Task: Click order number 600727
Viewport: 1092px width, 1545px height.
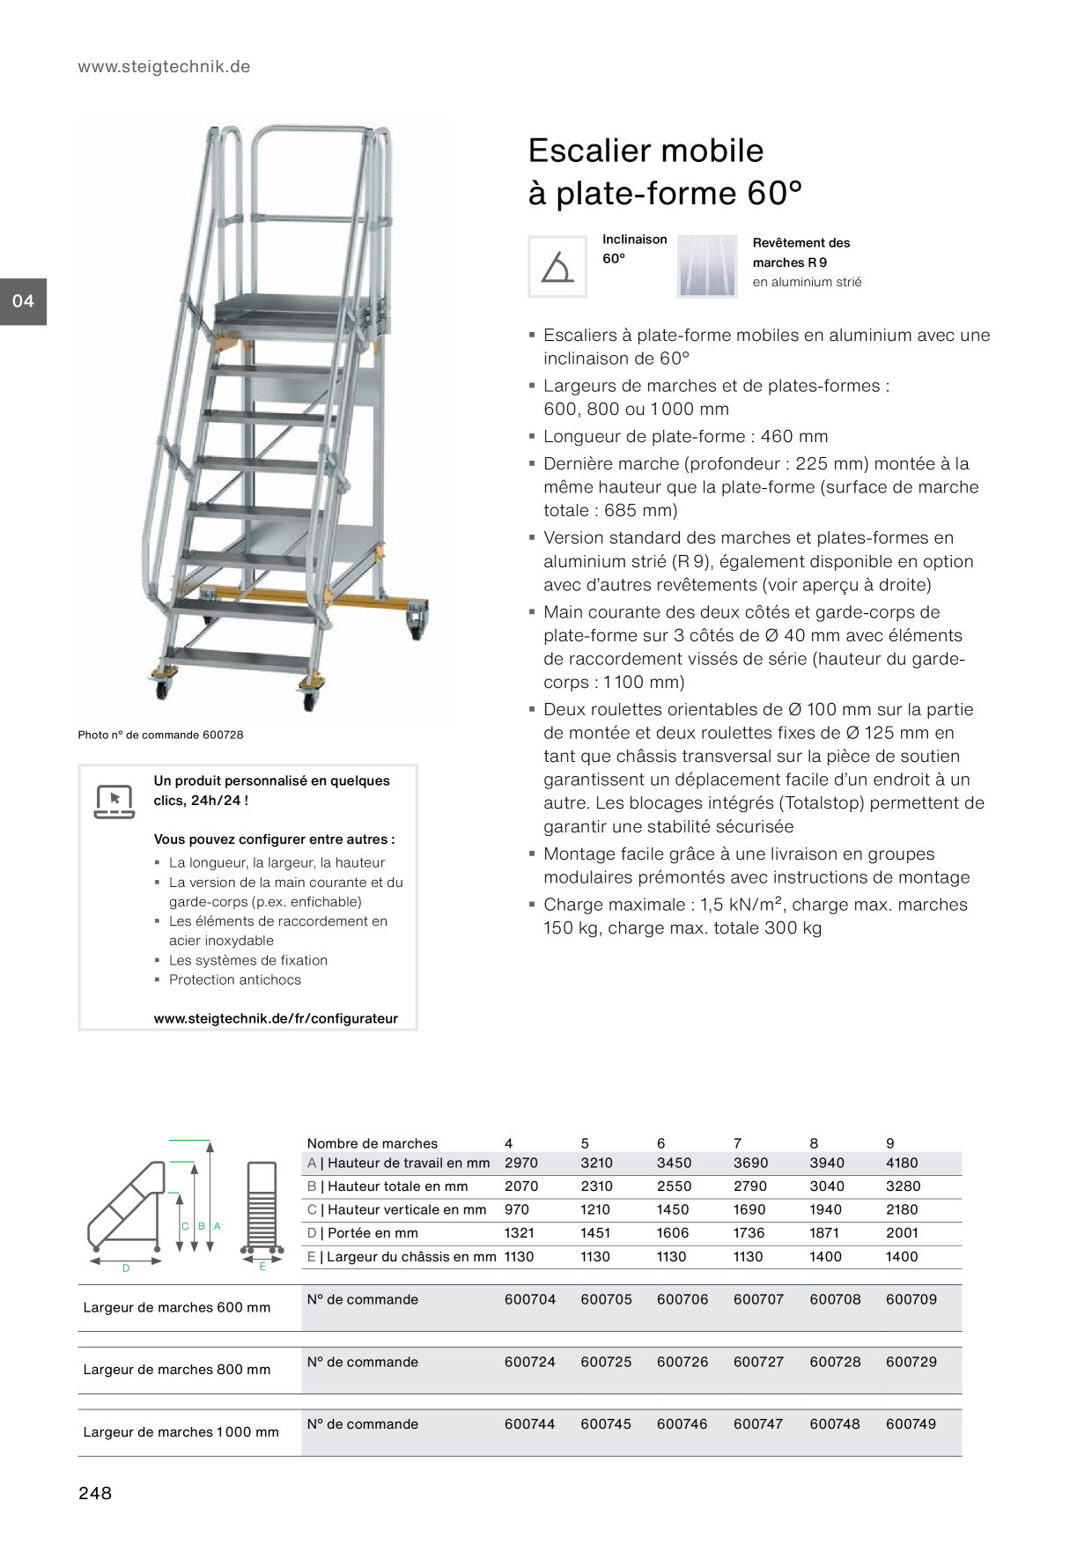Action: pyautogui.click(x=759, y=1362)
